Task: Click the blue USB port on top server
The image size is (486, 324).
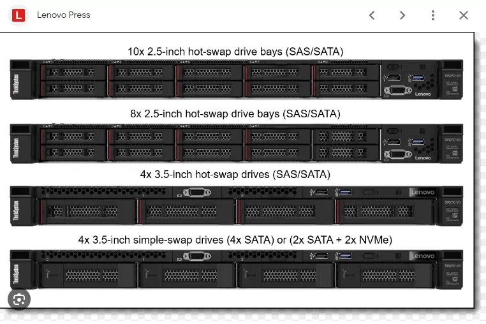Action: 418,78
